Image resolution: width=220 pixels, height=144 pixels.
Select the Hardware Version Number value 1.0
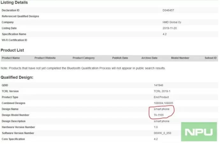(156, 127)
